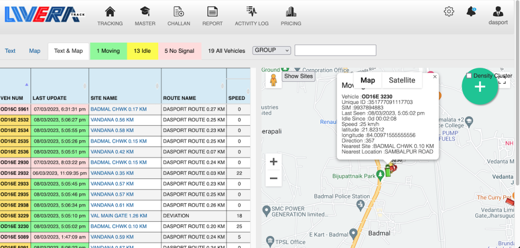The image size is (520, 248).
Task: Click the Show Sites button
Action: [299, 76]
